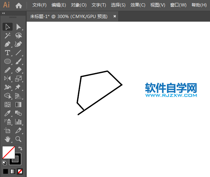Close the 未标题-1 document tab
Screen dimensions: 210x177
(x=115, y=16)
